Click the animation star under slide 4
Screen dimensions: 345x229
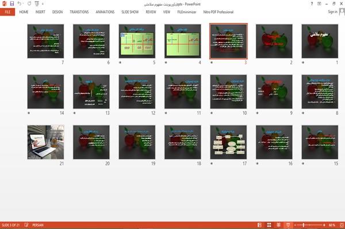pos(166,63)
